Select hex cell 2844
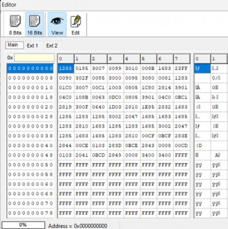 click(x=66, y=145)
